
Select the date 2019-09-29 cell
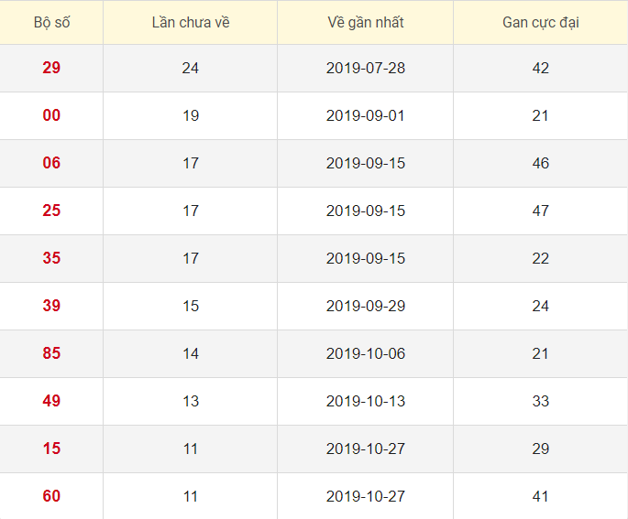click(365, 306)
